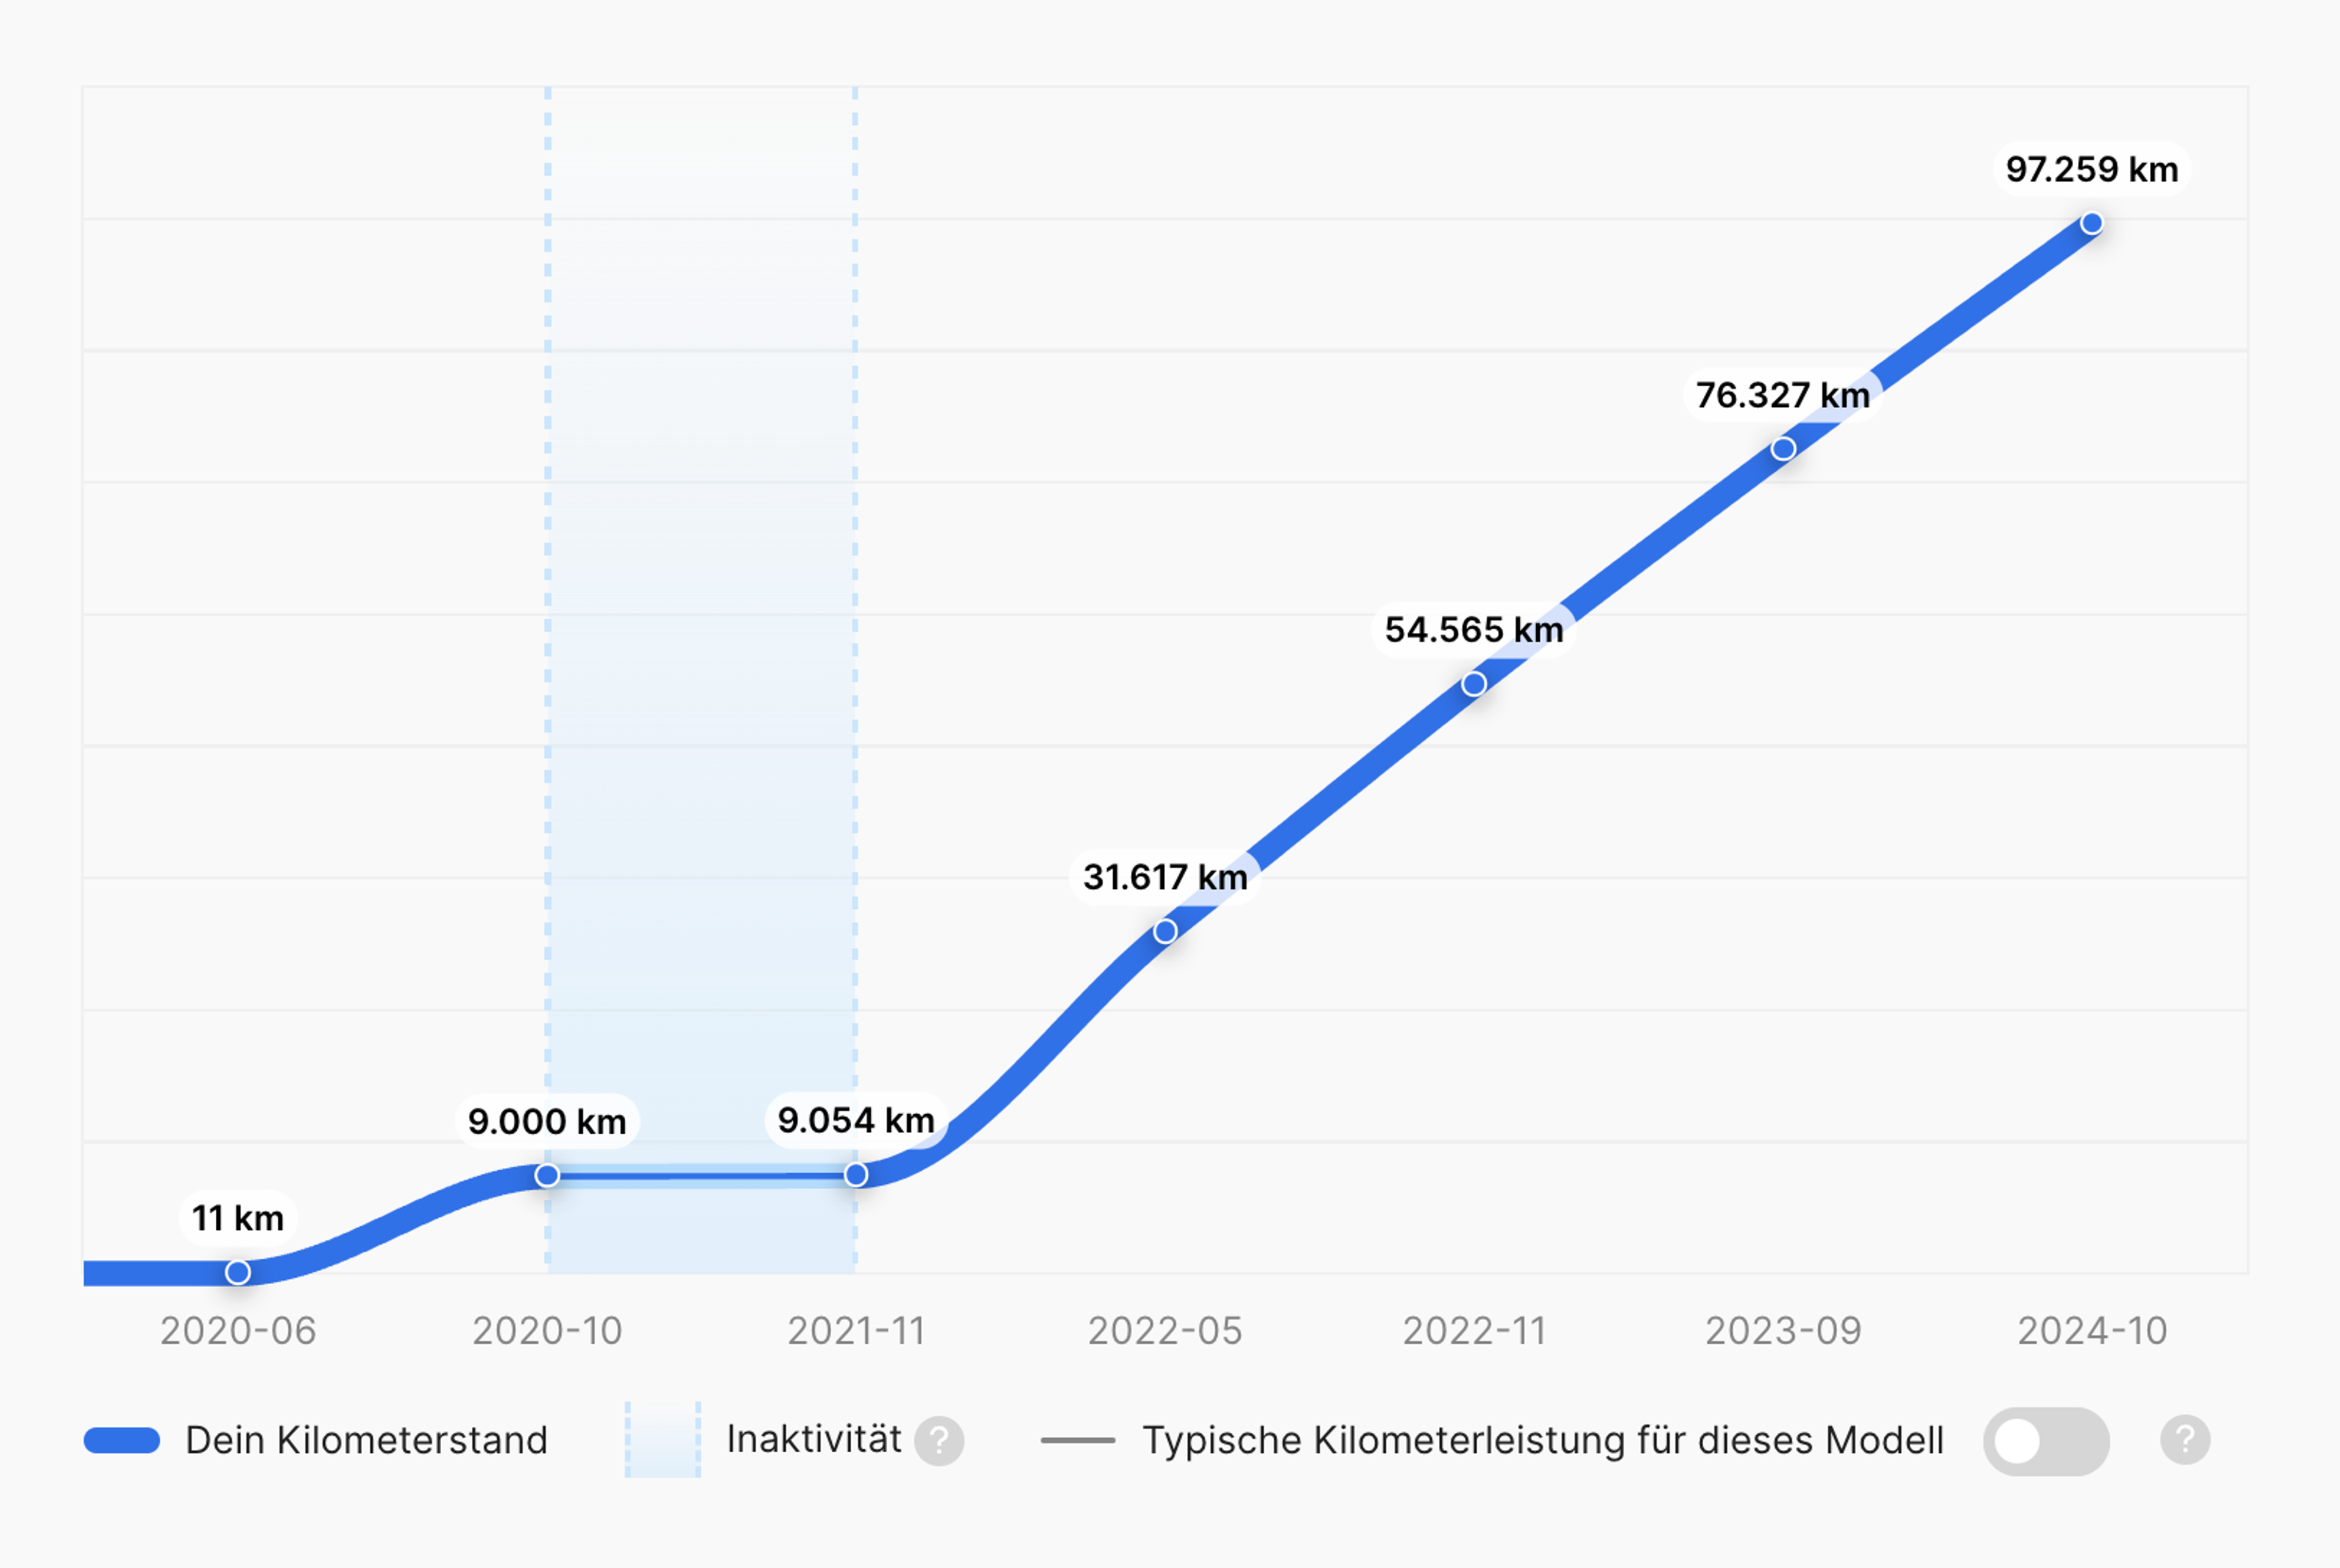The image size is (2340, 1568).
Task: Click the 2023-09 axis date
Action: (1783, 1331)
